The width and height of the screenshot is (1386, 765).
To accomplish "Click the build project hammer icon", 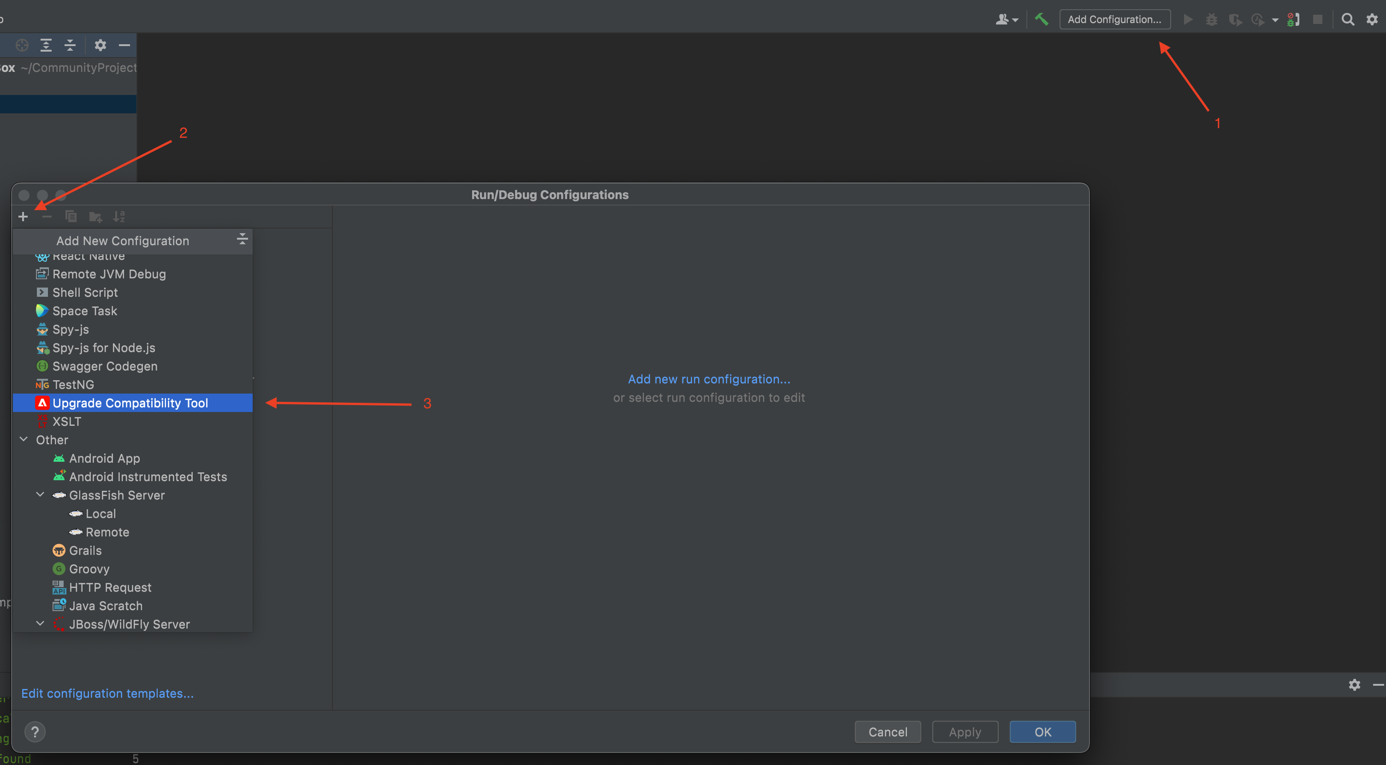I will 1041,19.
